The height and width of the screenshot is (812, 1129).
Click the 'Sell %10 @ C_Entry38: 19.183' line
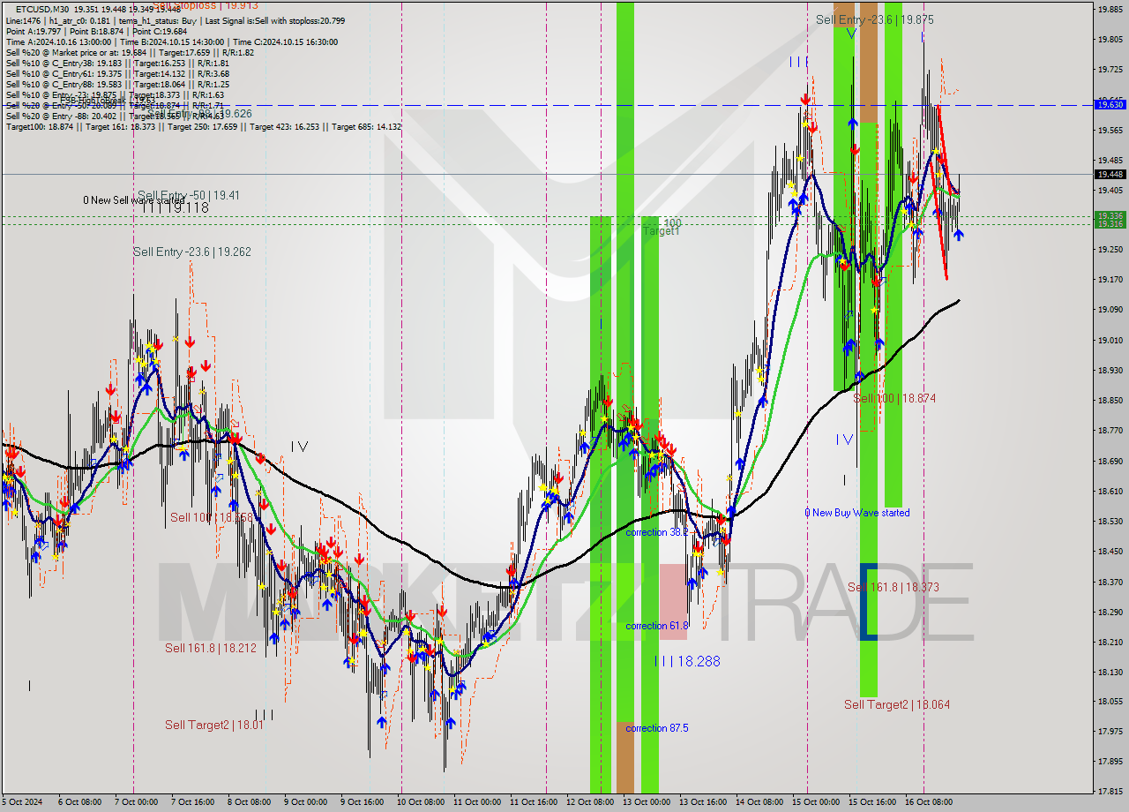(x=117, y=63)
